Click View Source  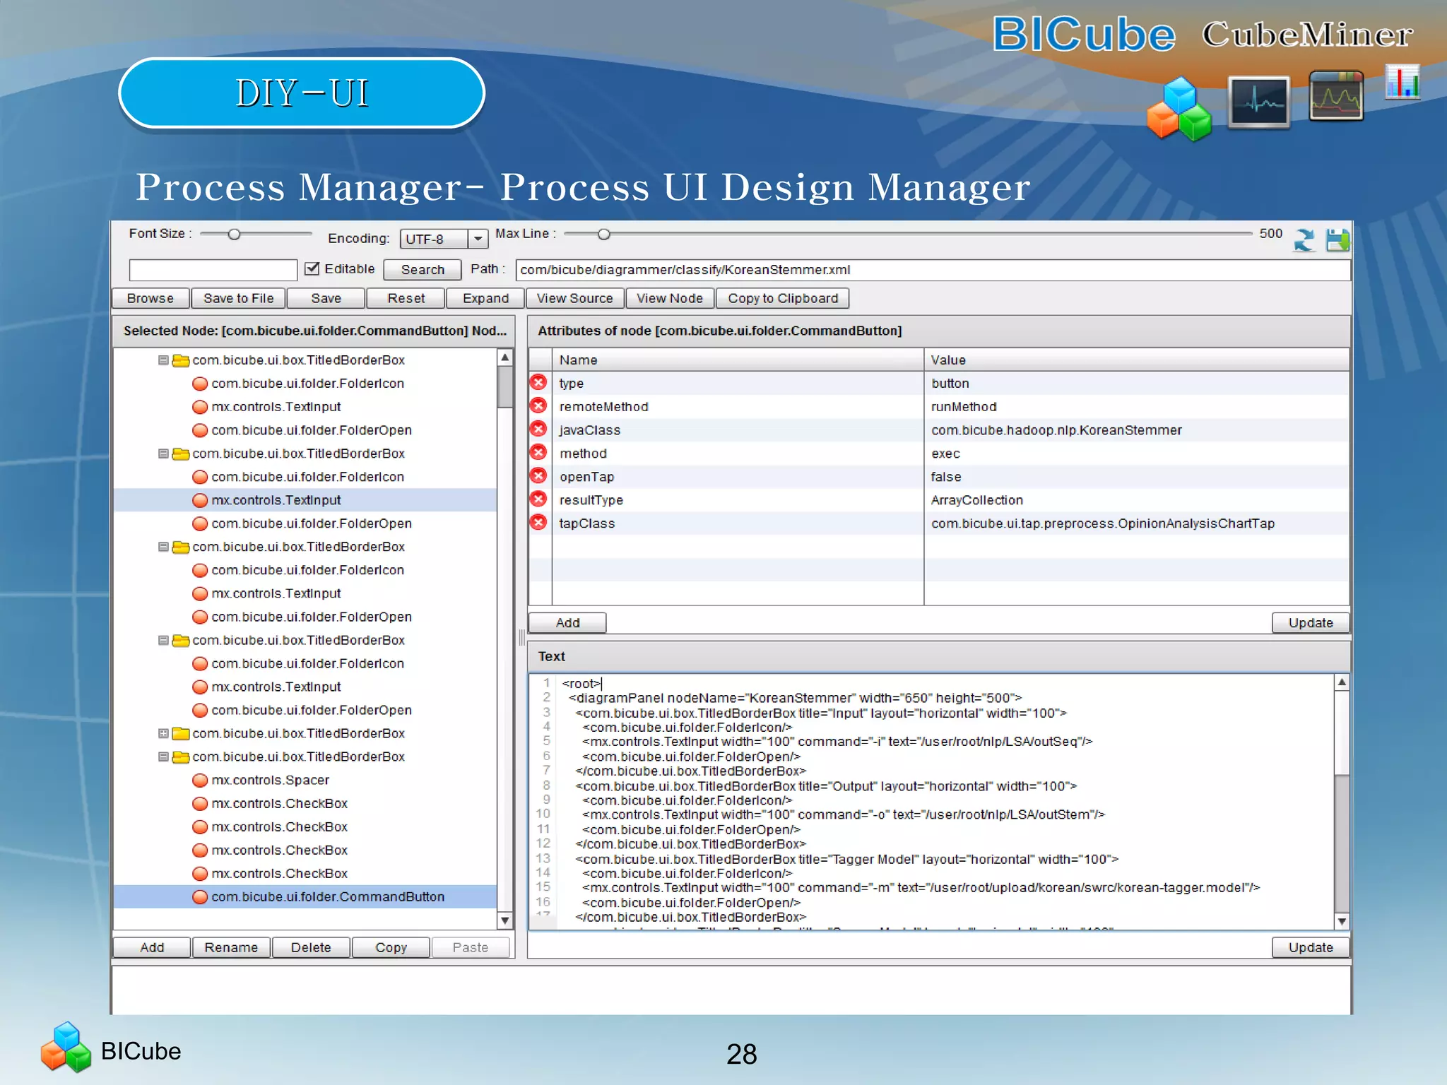(575, 298)
